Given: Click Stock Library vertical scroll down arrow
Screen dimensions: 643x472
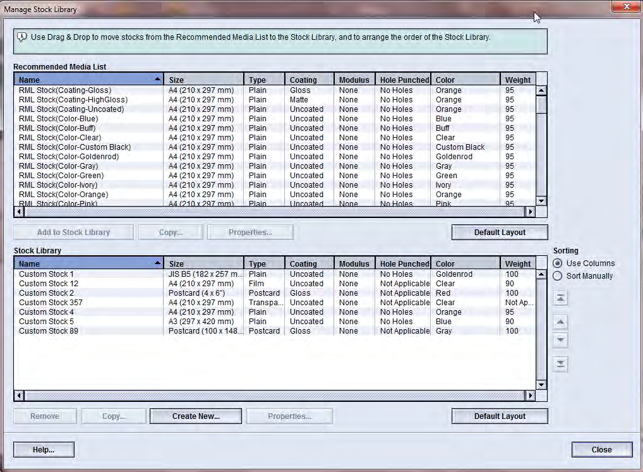Looking at the screenshot, I should pyautogui.click(x=541, y=385).
